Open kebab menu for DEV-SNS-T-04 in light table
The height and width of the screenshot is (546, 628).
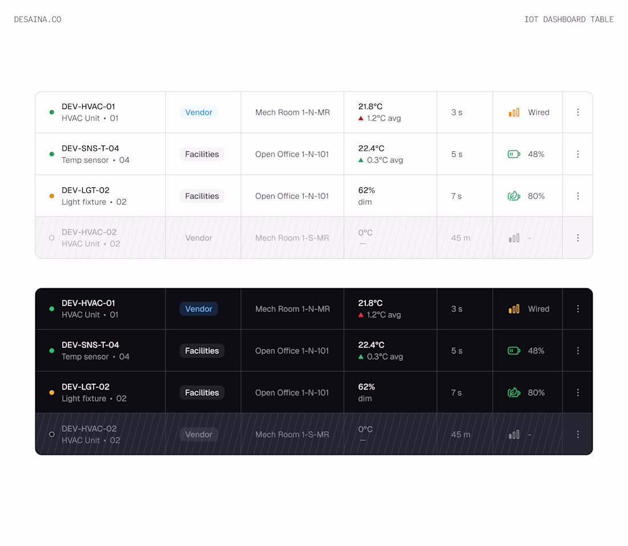click(x=578, y=154)
